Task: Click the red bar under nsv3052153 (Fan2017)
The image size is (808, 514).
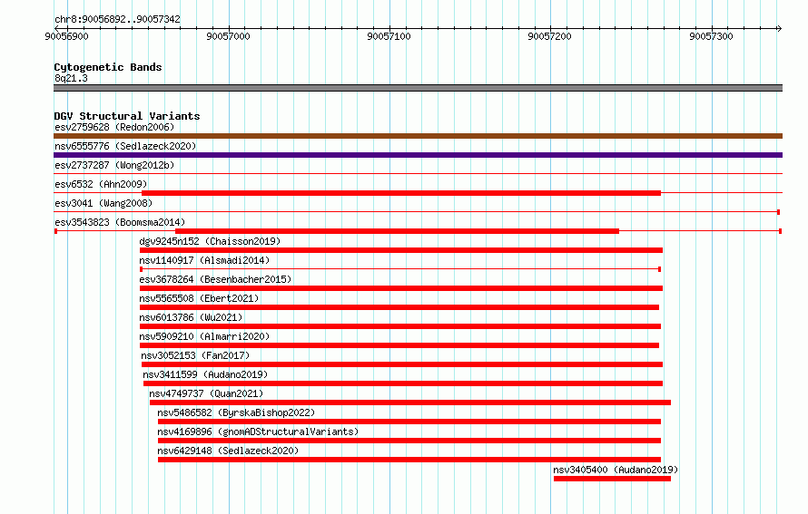Action: [x=402, y=364]
